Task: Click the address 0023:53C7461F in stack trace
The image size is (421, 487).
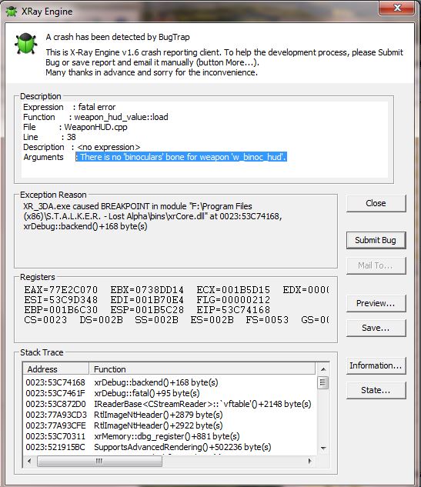Action: point(55,393)
